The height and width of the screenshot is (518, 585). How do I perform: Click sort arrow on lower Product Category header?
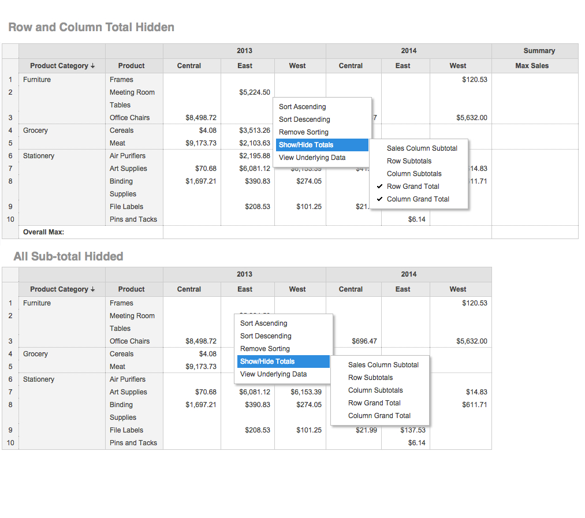tap(92, 289)
